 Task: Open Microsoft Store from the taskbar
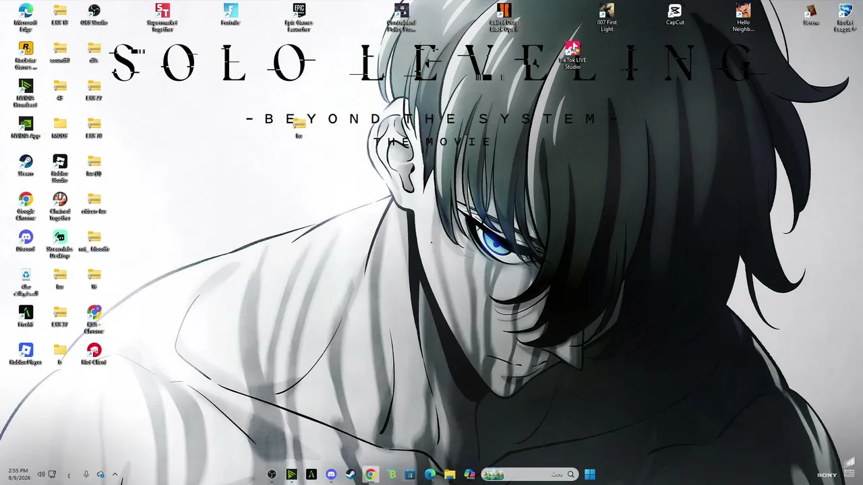[x=410, y=474]
